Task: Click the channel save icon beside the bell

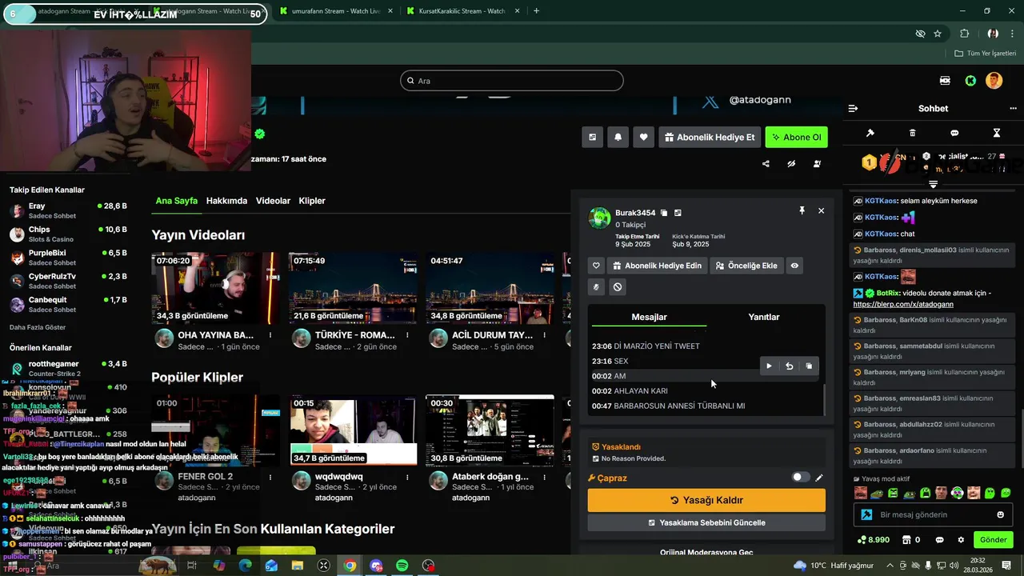Action: (x=592, y=137)
